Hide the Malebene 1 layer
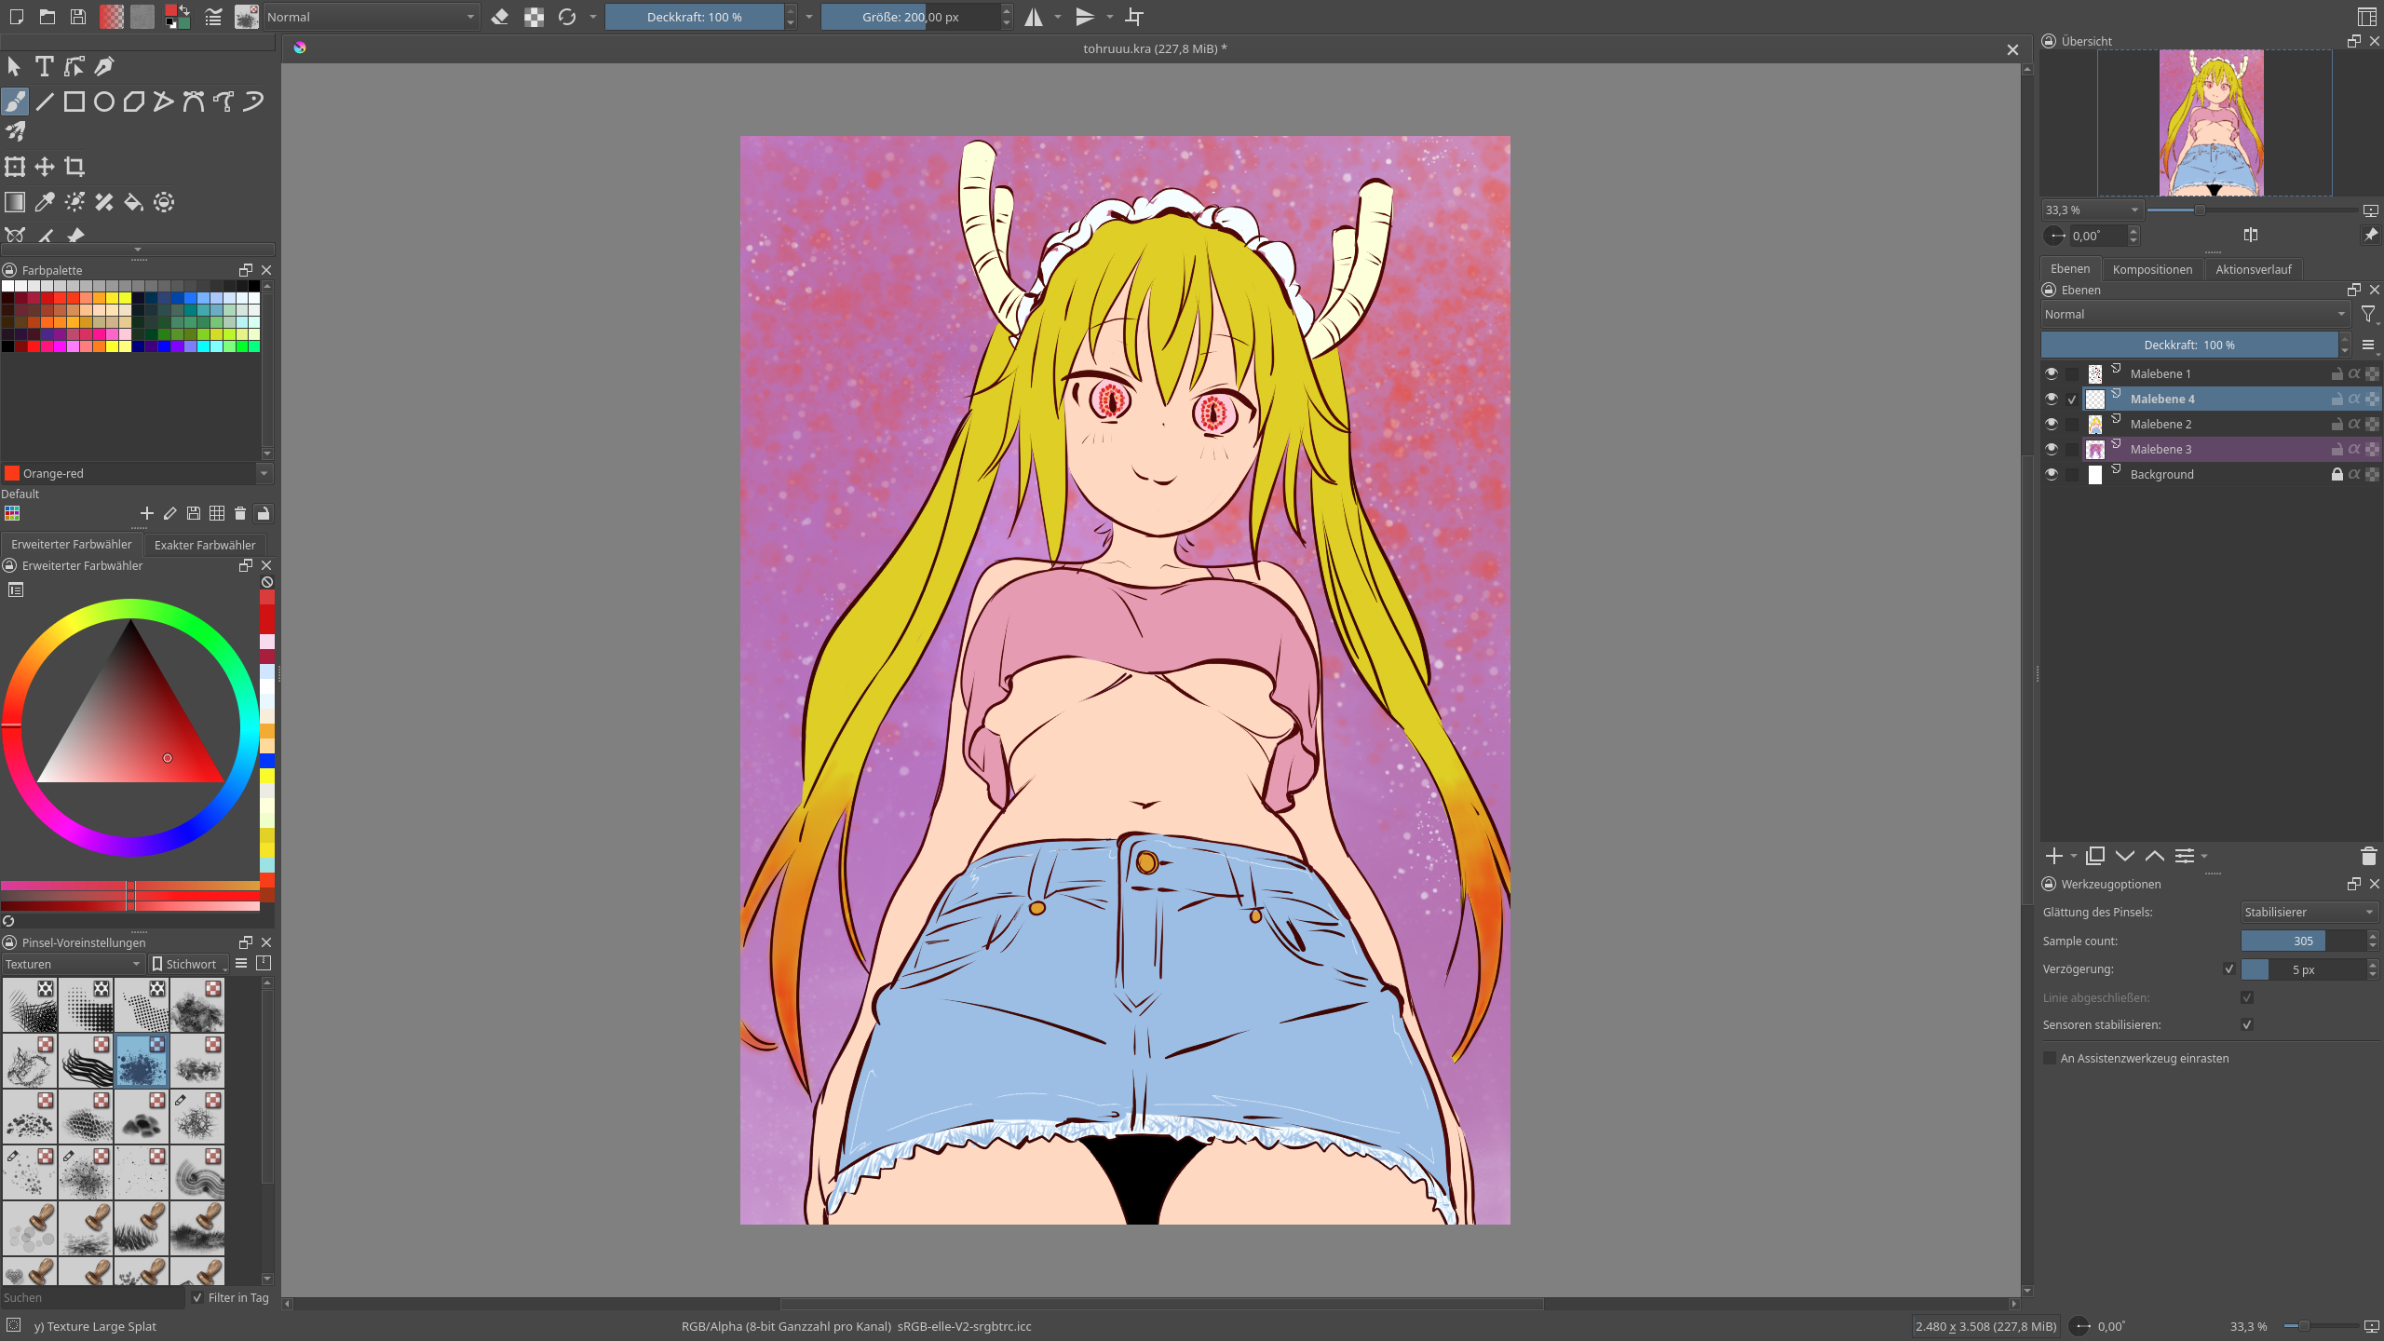The image size is (2384, 1341). (2052, 373)
